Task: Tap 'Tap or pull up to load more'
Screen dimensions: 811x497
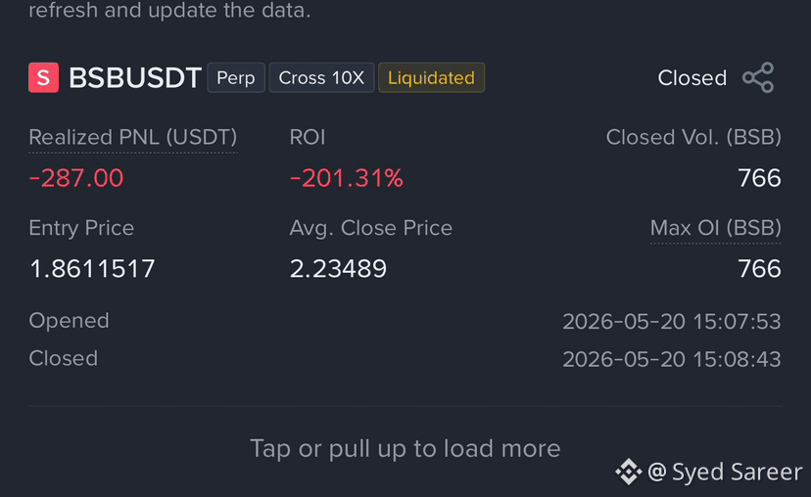Action: pos(405,449)
